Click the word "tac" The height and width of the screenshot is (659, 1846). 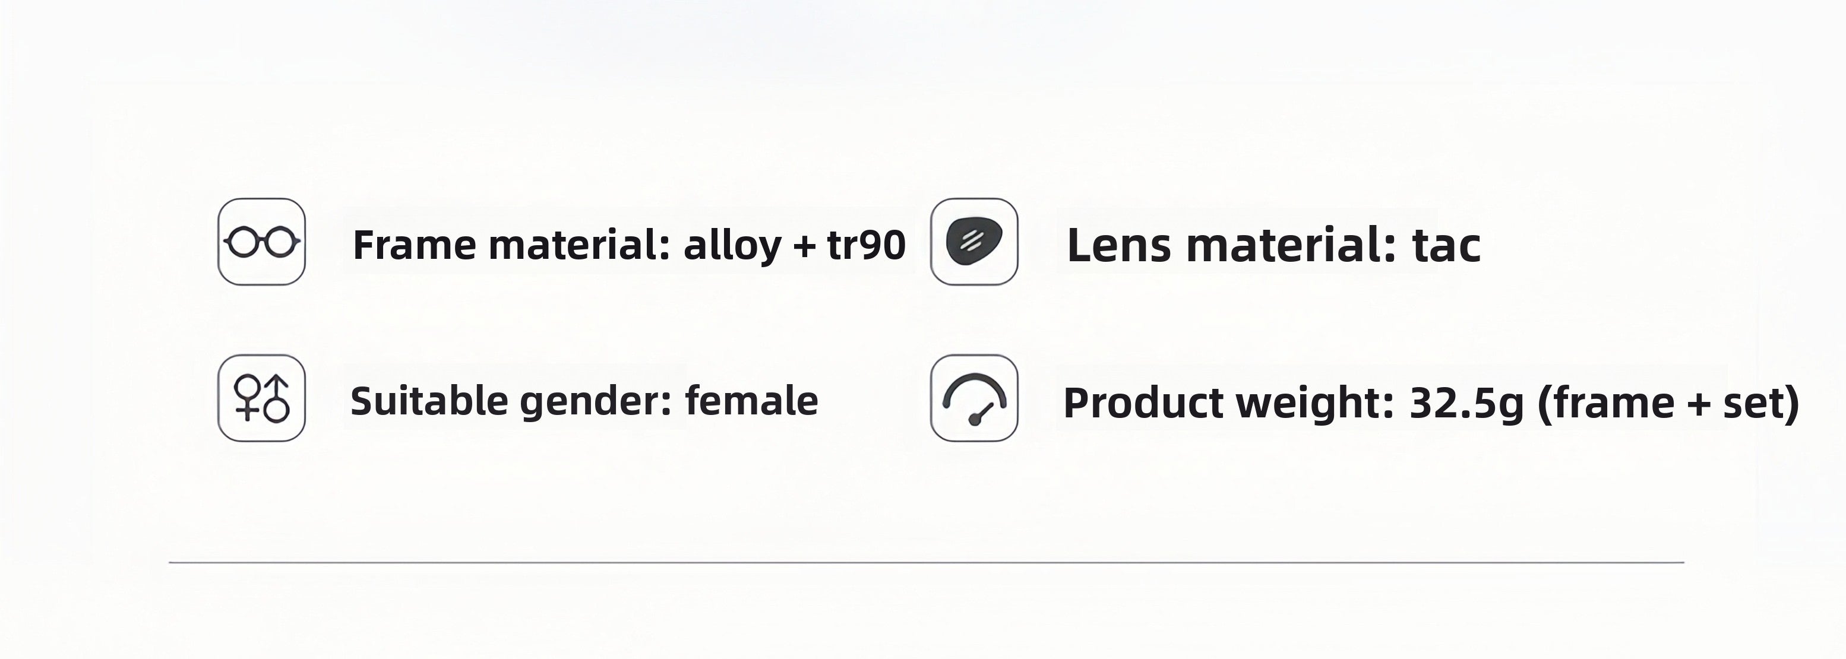click(x=1446, y=245)
